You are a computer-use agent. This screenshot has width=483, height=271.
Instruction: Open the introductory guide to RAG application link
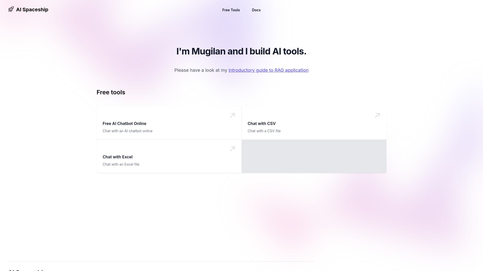pos(268,70)
